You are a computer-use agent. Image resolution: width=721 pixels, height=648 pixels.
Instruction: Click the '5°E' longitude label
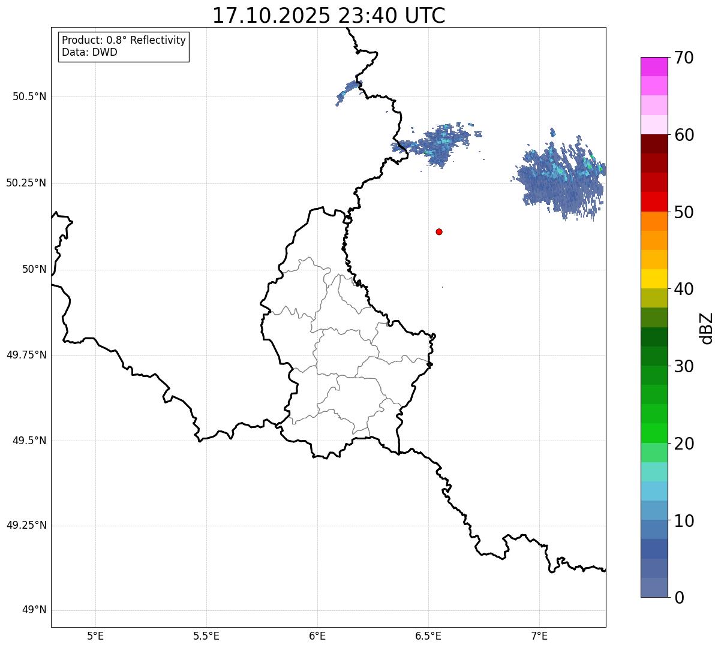(x=95, y=635)
